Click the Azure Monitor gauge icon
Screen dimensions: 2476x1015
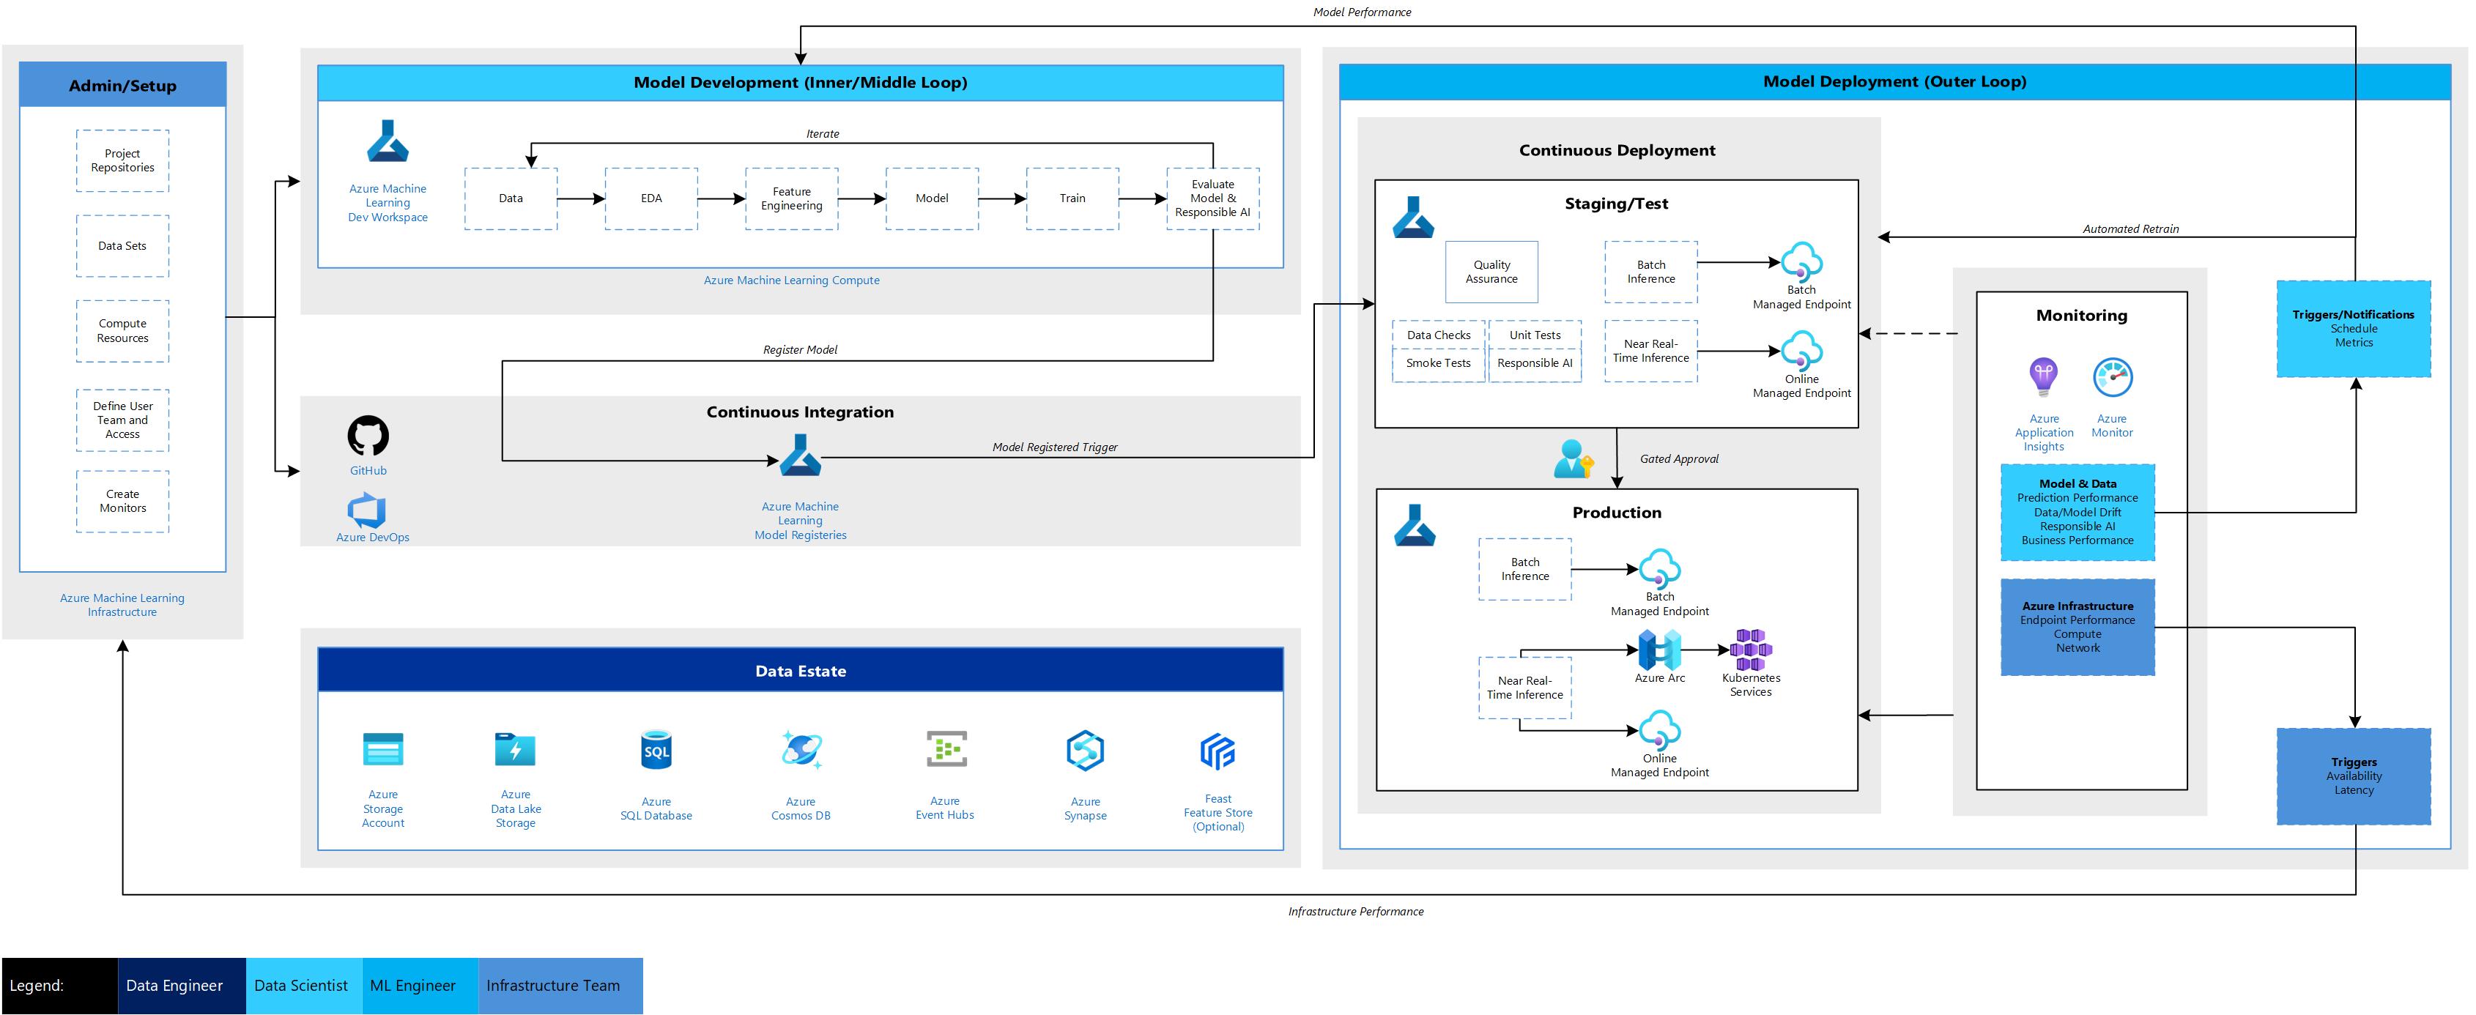coord(2113,376)
